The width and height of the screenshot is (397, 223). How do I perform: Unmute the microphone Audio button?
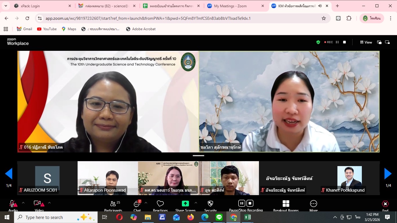[13, 204]
